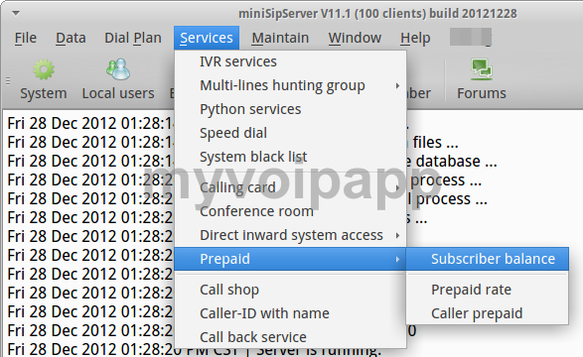Open the Dial Plan menu
This screenshot has height=357, width=583.
[133, 38]
